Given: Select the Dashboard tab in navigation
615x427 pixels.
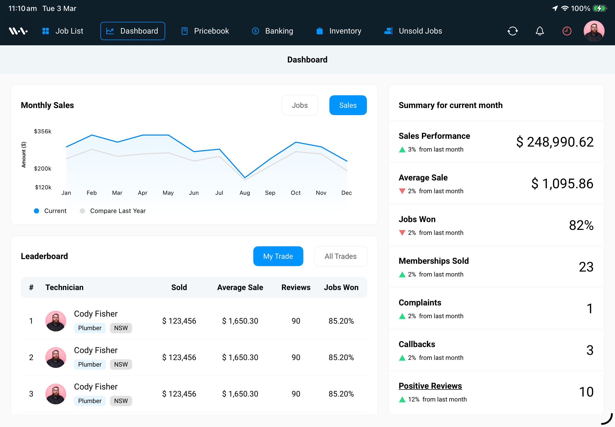Looking at the screenshot, I should pos(133,31).
